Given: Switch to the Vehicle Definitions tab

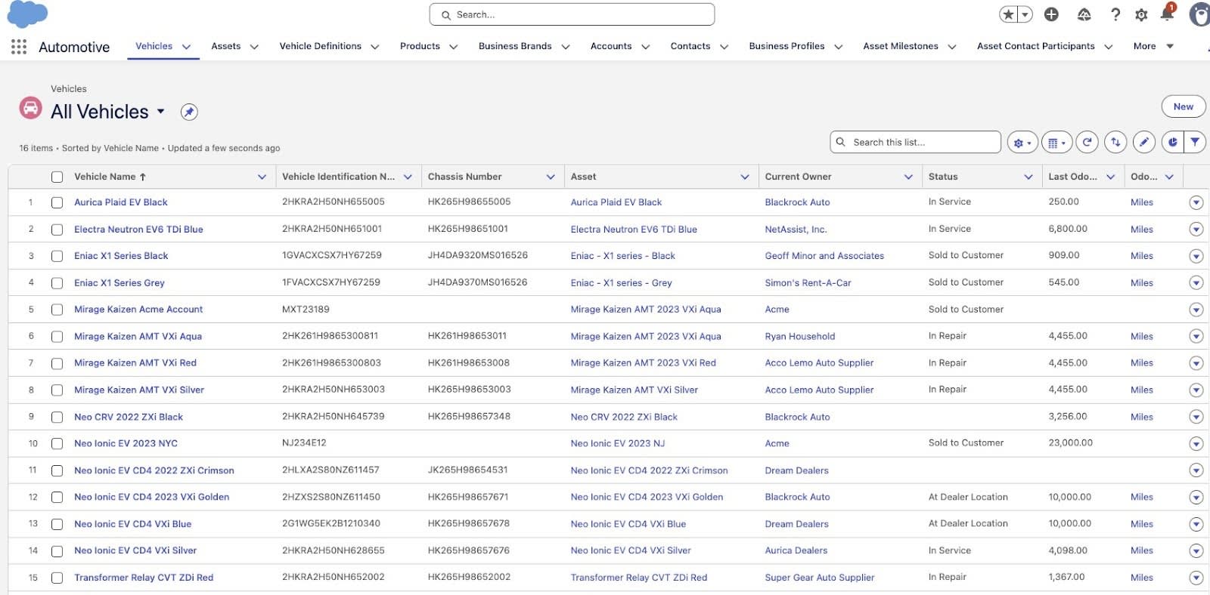Looking at the screenshot, I should coord(321,46).
